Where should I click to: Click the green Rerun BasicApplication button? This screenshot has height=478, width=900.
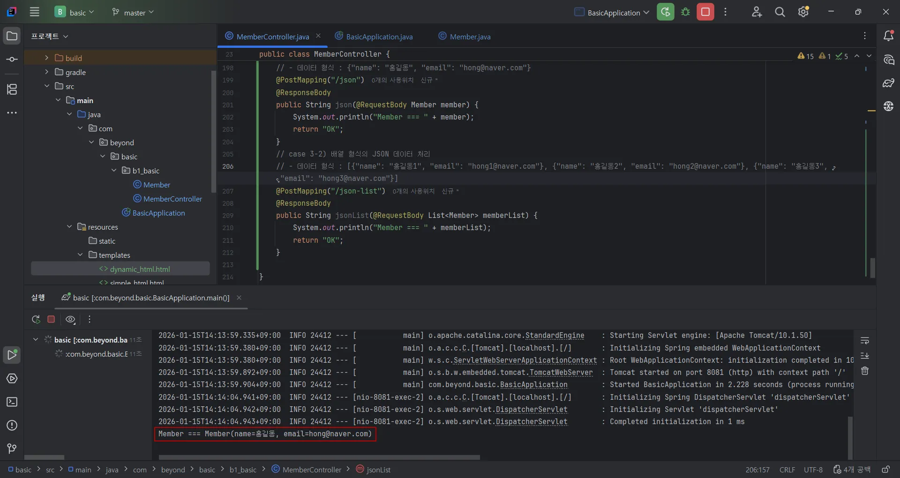[665, 12]
